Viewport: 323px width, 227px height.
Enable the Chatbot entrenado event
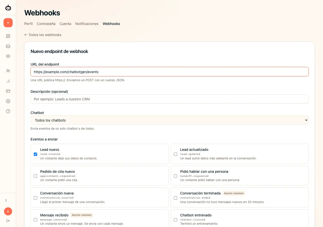tap(176, 220)
